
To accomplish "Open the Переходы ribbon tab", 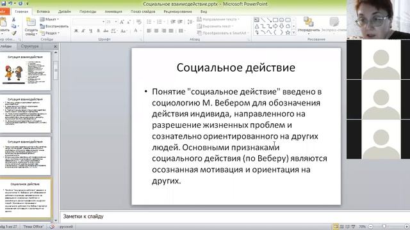I will (88, 11).
